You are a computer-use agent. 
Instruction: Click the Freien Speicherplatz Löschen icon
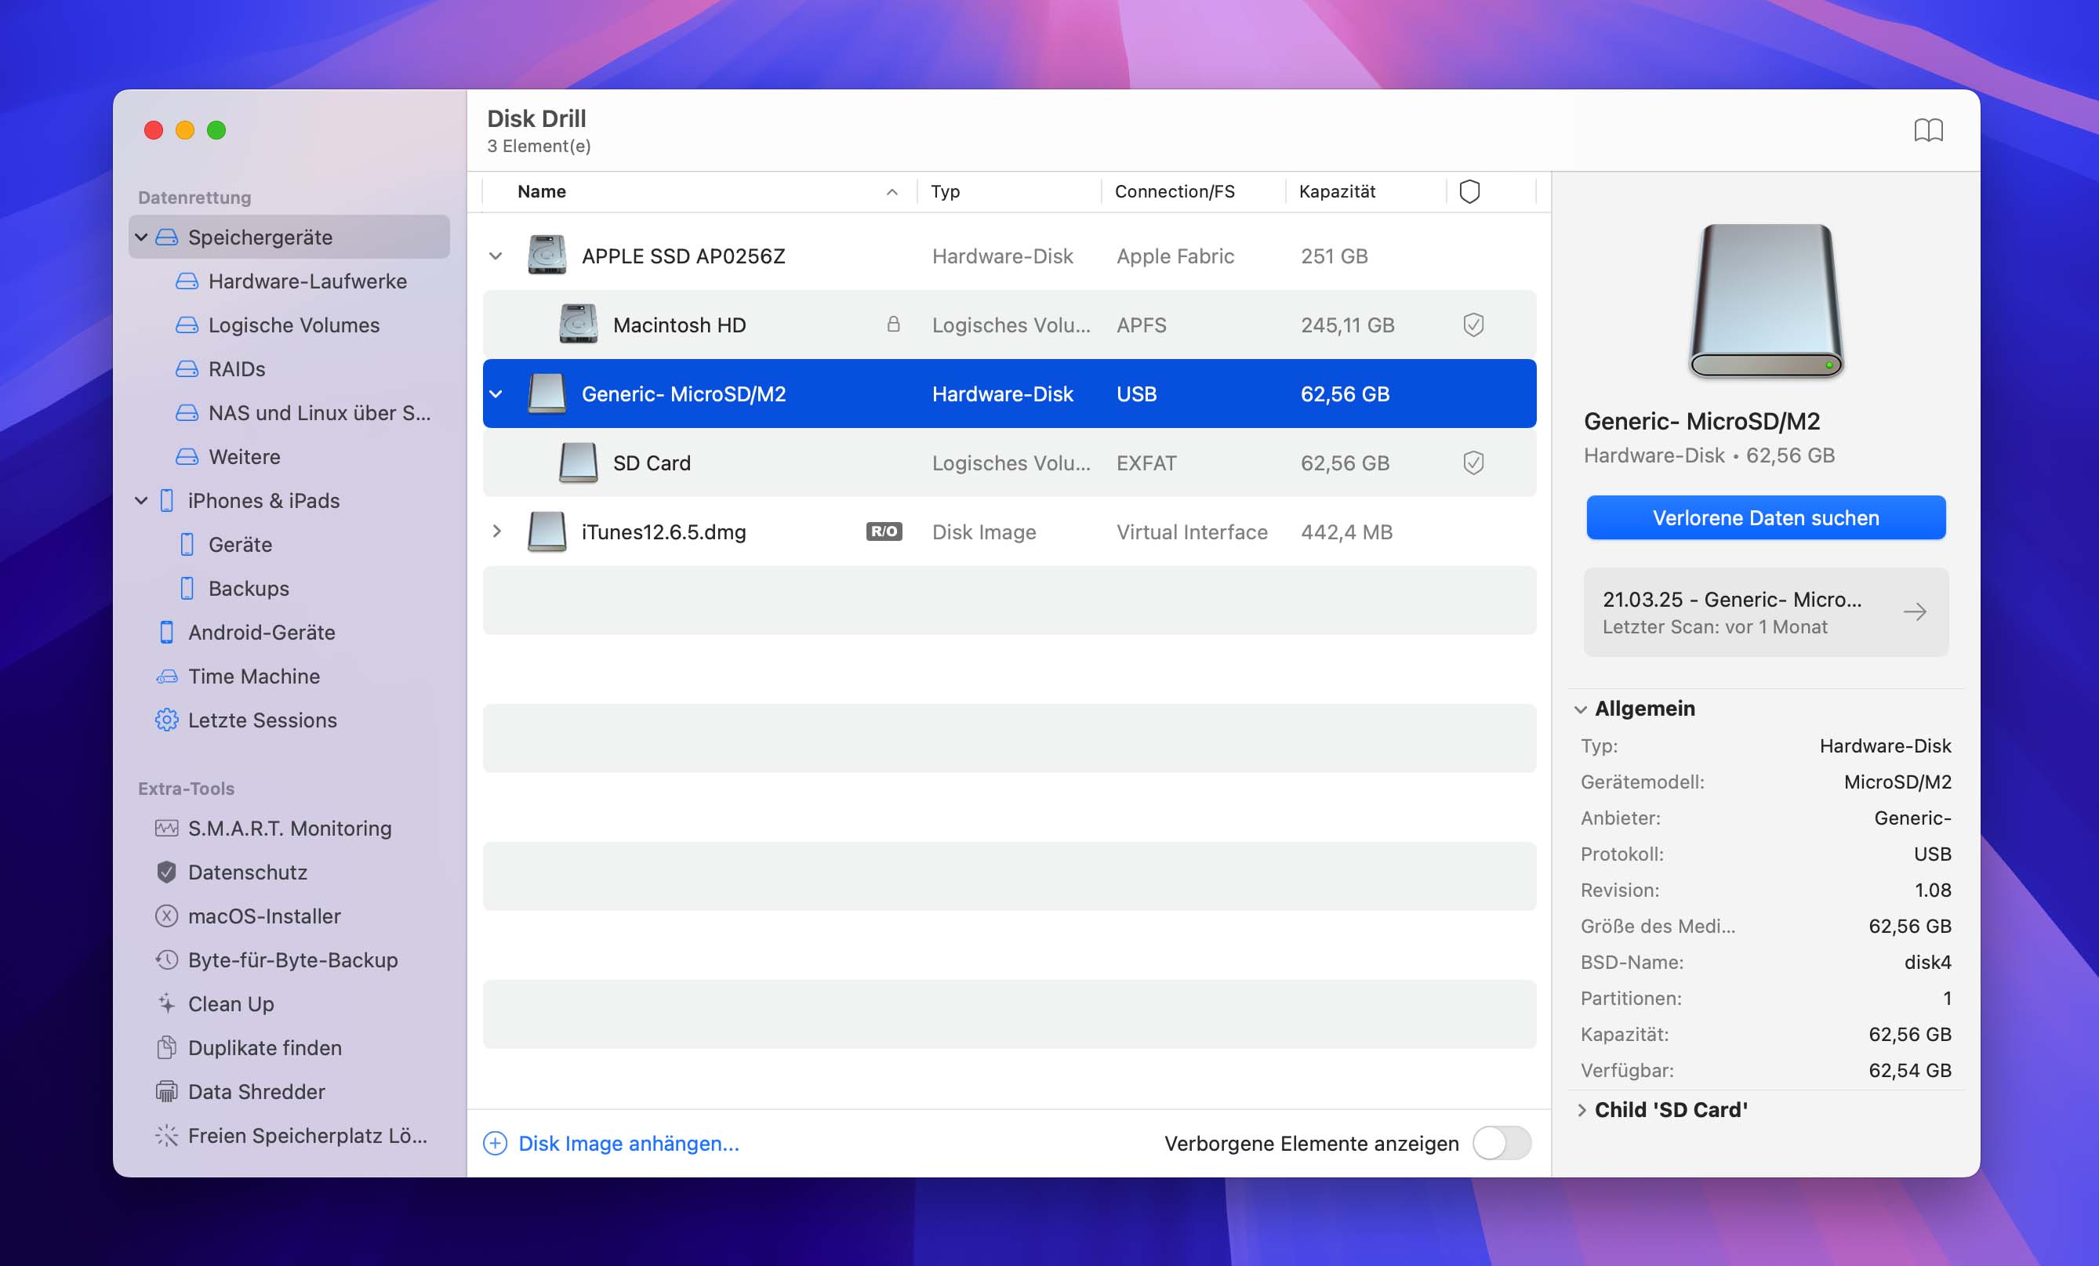[x=167, y=1135]
